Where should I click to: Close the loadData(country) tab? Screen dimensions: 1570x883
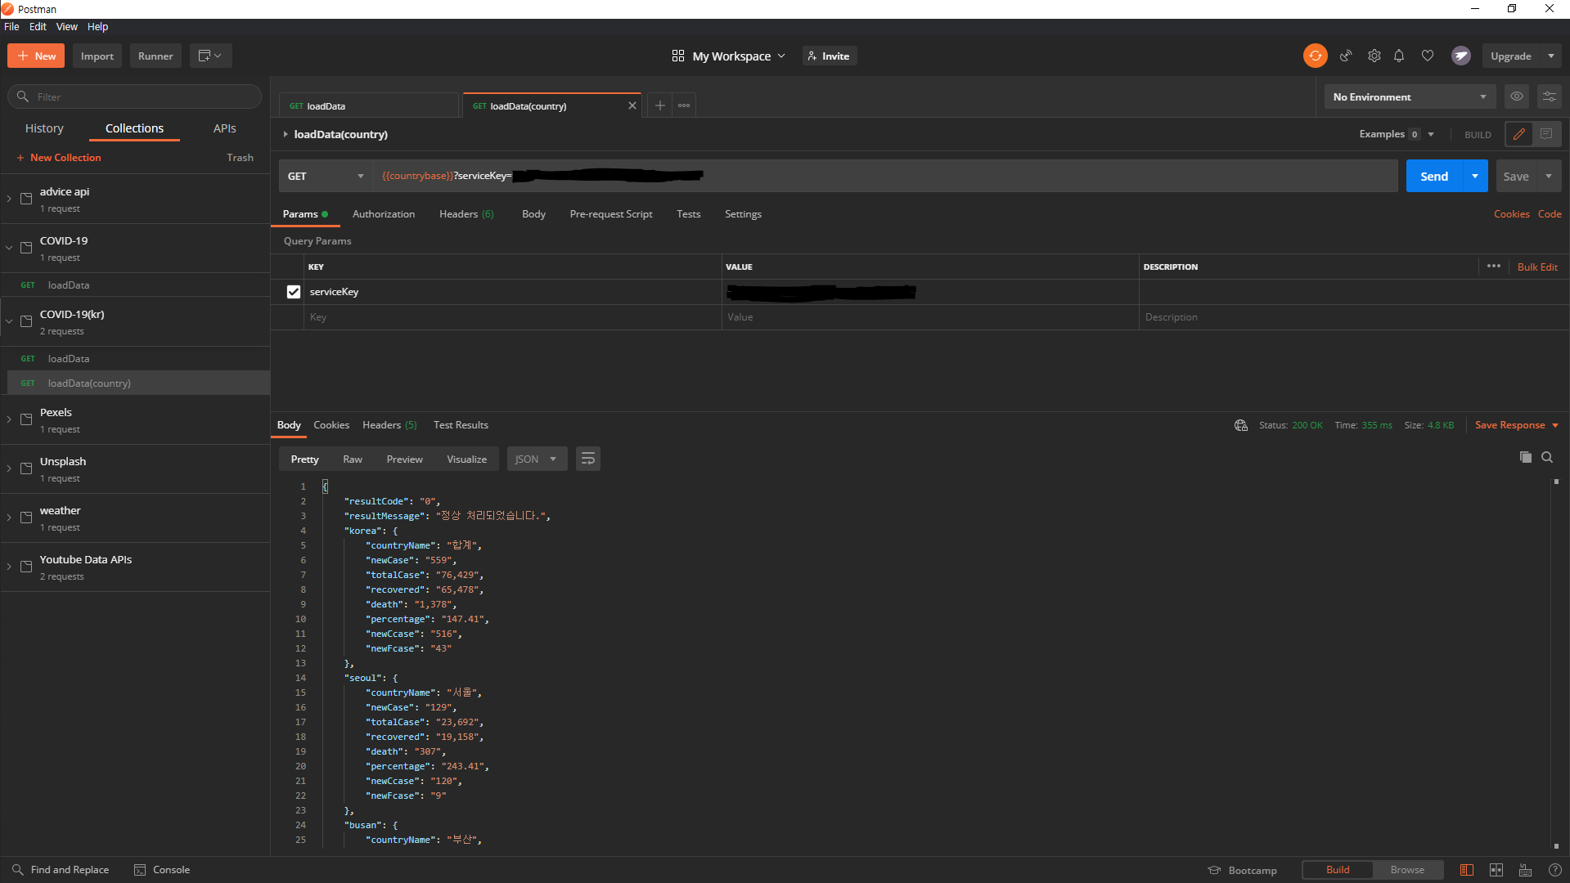point(632,105)
